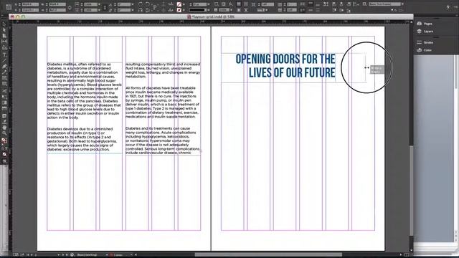Click the Apply None button in Tools panel
Image resolution: width=459 pixels, height=258 pixels.
[4, 154]
